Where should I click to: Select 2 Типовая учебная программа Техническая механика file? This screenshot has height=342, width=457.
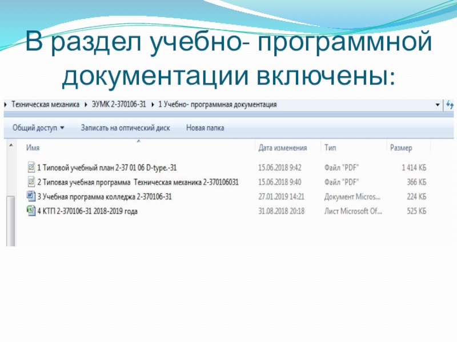tap(138, 182)
